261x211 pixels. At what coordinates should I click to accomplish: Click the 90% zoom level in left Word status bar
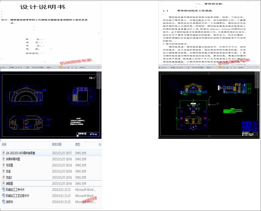coord(82,67)
